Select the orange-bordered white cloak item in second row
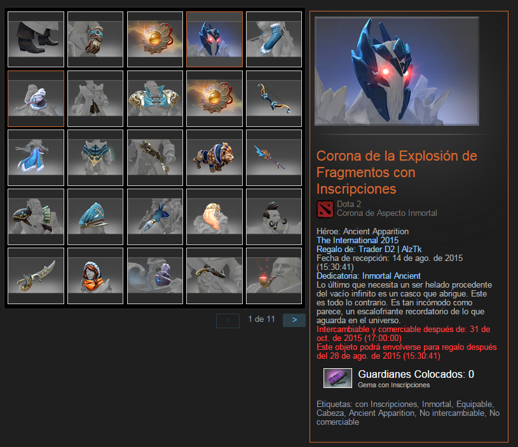The image size is (518, 447). pyautogui.click(x=36, y=98)
